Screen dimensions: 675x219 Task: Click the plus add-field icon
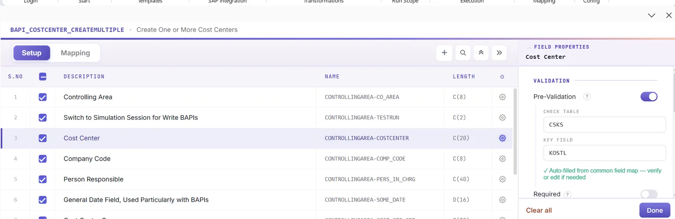(x=444, y=53)
